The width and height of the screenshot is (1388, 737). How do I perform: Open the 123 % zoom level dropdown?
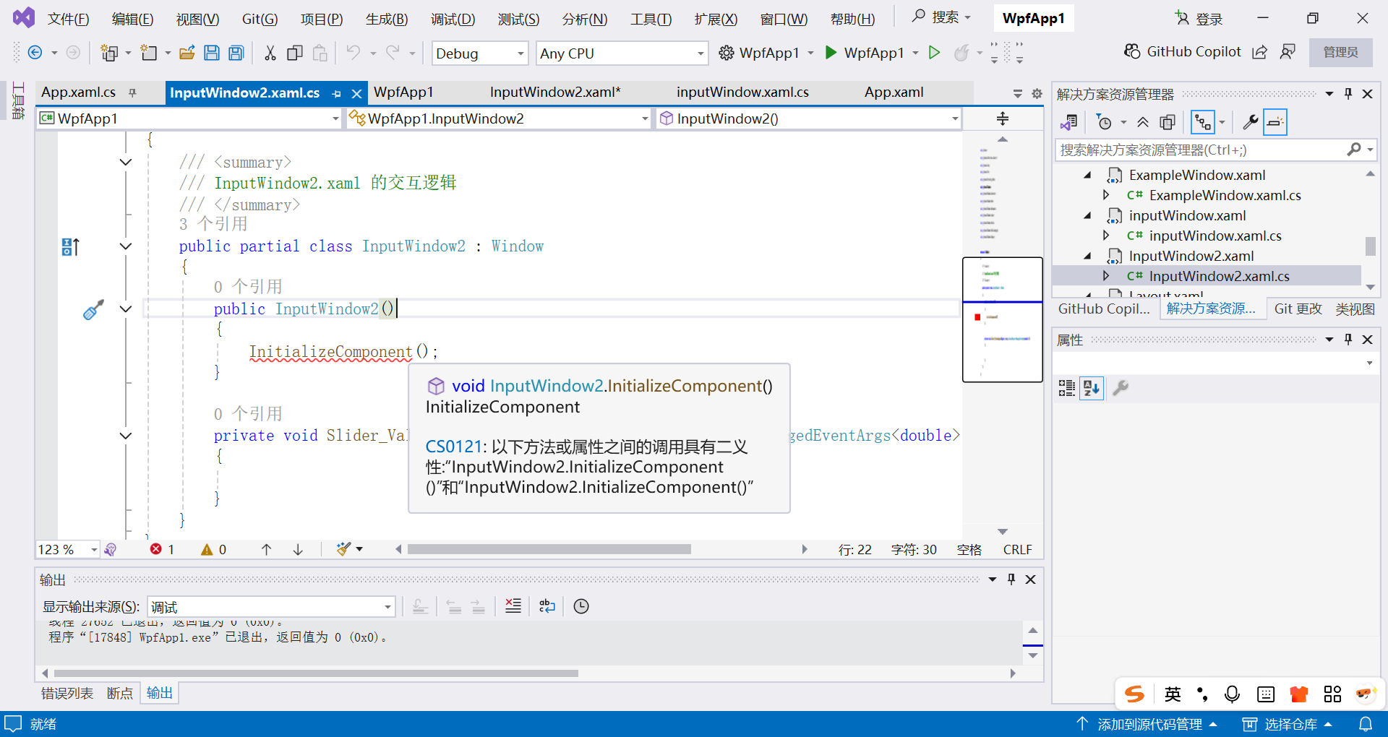[x=67, y=550]
